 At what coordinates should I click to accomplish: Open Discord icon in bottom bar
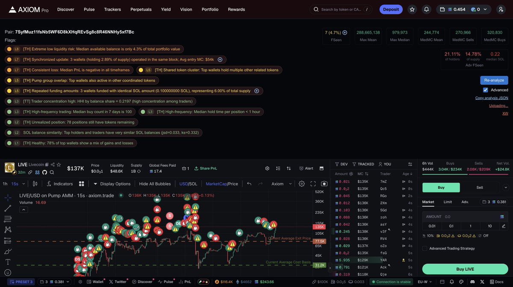[x=472, y=282]
